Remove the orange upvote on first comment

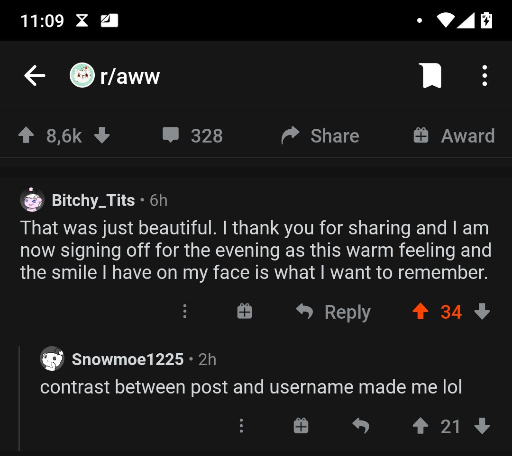(x=421, y=312)
